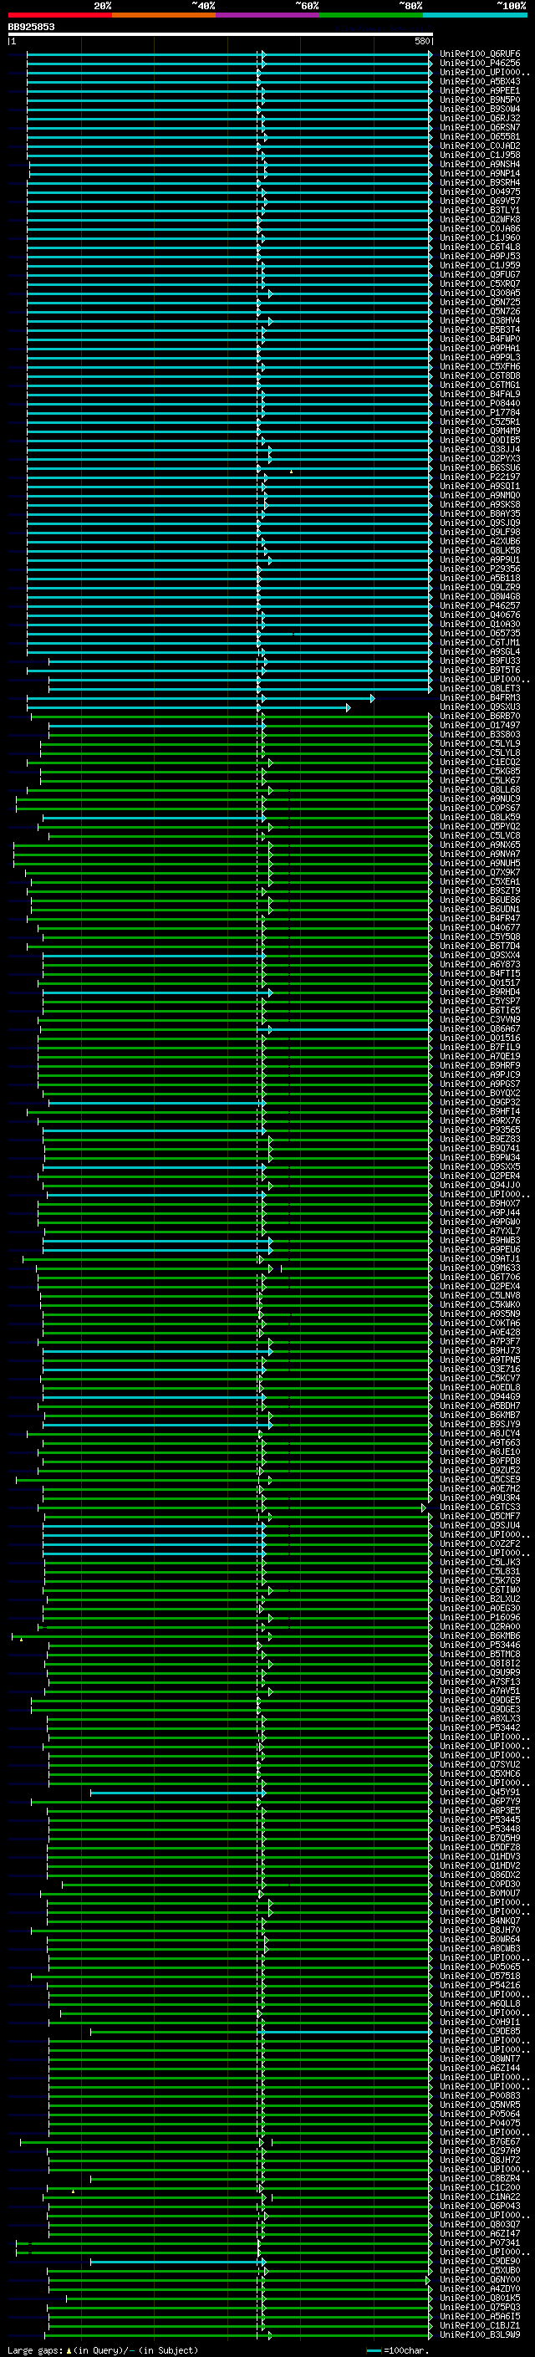This screenshot has height=2357, width=535.
Task: Click UniRef100_O65581 entry
Action: tap(479, 136)
